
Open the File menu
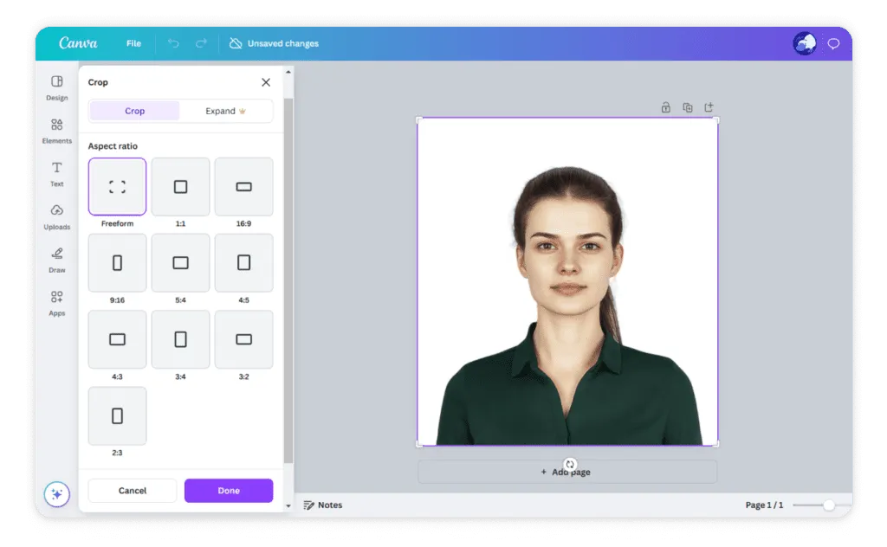pyautogui.click(x=133, y=43)
